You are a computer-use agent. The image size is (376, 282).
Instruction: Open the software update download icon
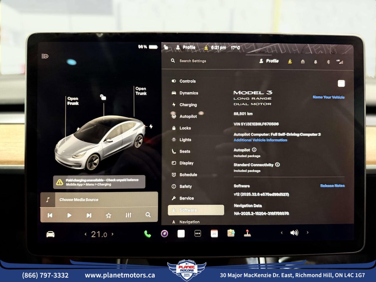pyautogui.click(x=290, y=62)
